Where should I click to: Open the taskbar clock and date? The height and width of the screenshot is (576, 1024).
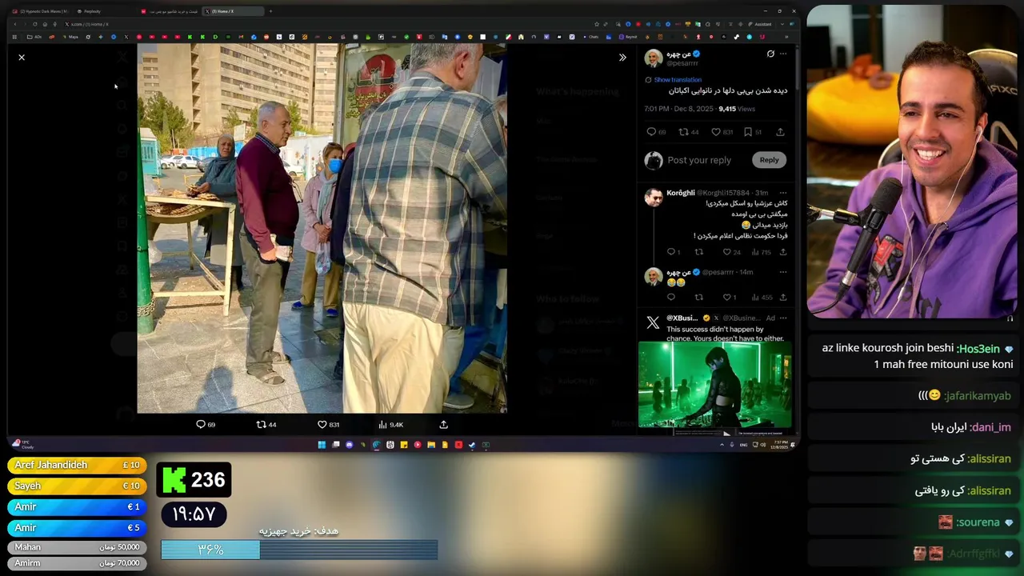[778, 445]
